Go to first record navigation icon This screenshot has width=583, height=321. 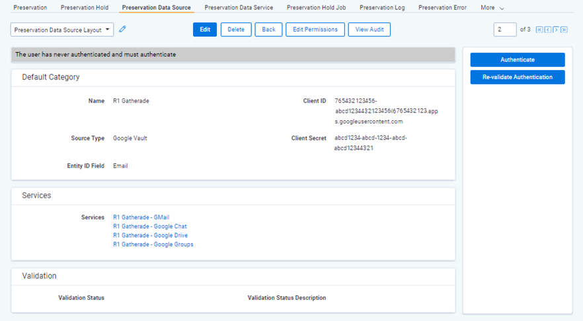[x=539, y=30]
